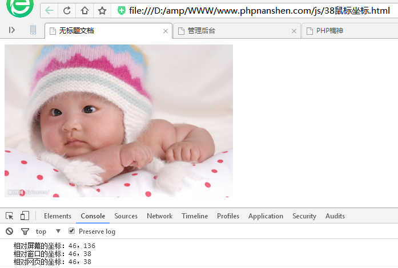Go back with the green arrow button
This screenshot has height=268, width=398.
click(49, 11)
